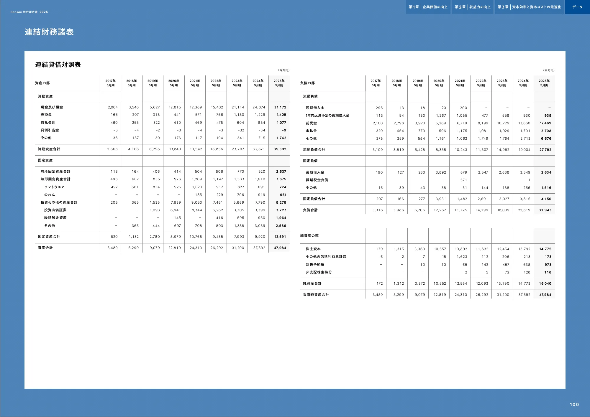Select the 資産の部 table header

pyautogui.click(x=42, y=83)
